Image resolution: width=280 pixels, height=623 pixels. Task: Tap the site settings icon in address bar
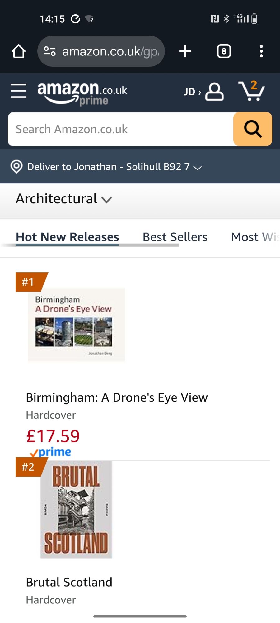pos(50,51)
